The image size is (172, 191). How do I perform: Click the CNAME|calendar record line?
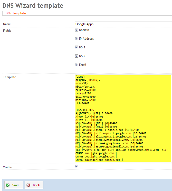tap(99, 160)
